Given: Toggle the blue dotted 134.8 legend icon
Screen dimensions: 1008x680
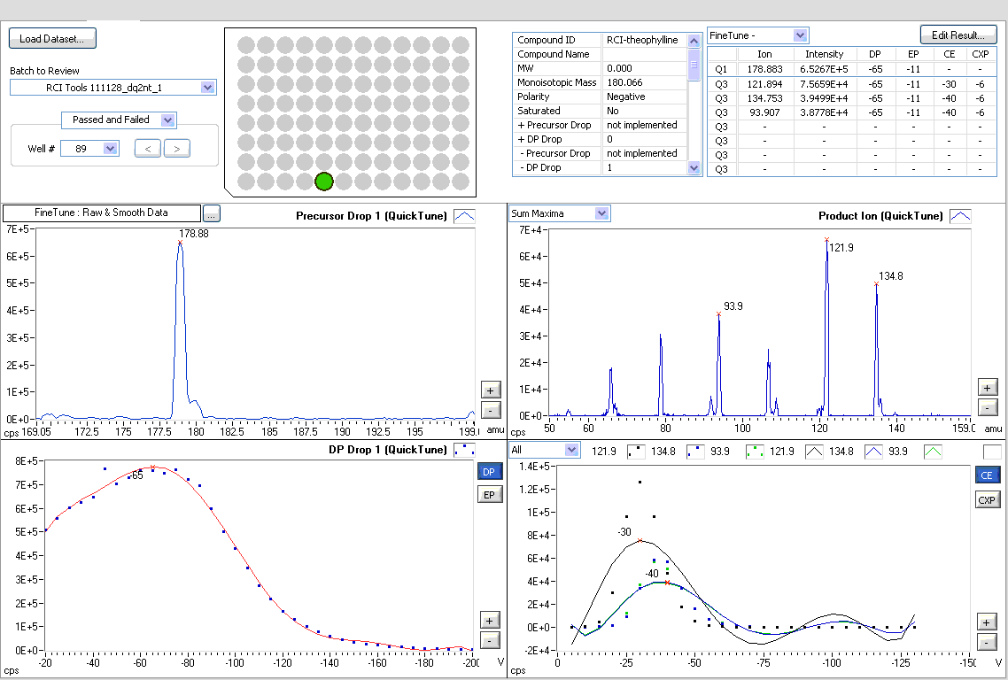Looking at the screenshot, I should [x=696, y=452].
